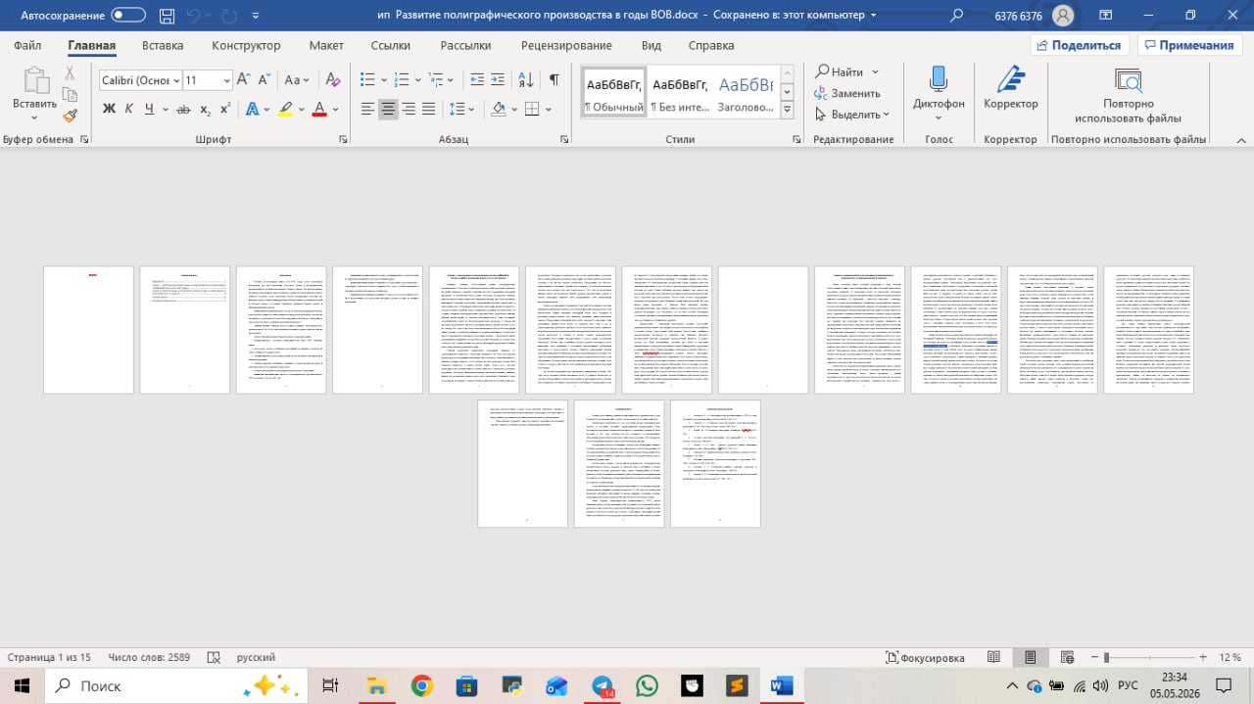Align paragraph text left

(368, 109)
